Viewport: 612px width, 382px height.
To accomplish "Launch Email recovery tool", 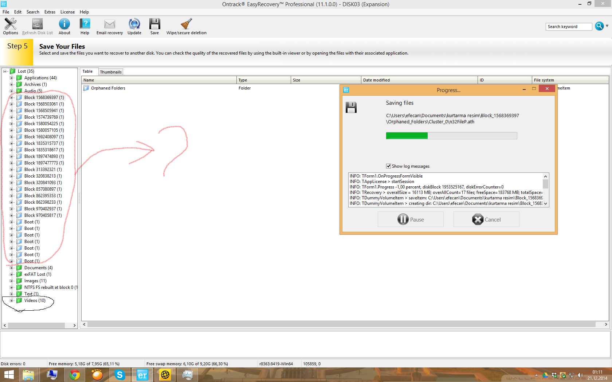I will (110, 26).
